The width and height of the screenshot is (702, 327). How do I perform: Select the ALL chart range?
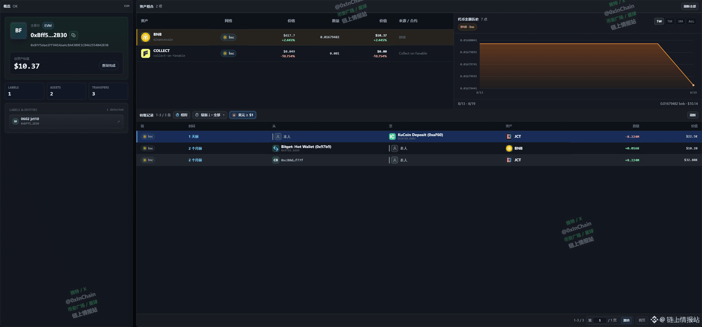coord(691,21)
